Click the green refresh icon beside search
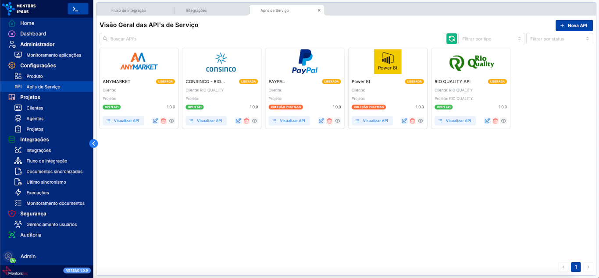 (451, 39)
